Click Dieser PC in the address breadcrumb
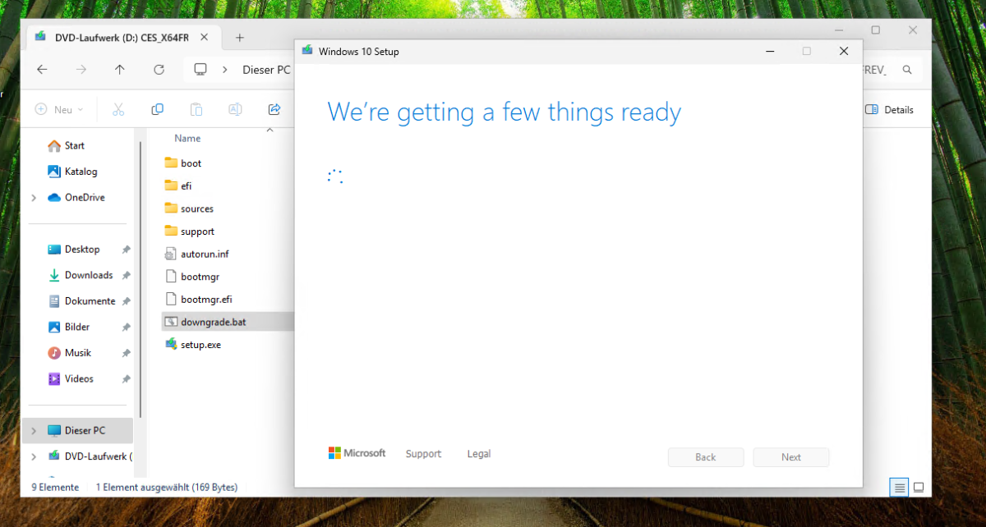986x527 pixels. tap(266, 70)
